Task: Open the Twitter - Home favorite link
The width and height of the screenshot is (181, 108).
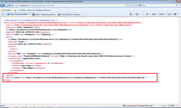Action: tap(24, 10)
